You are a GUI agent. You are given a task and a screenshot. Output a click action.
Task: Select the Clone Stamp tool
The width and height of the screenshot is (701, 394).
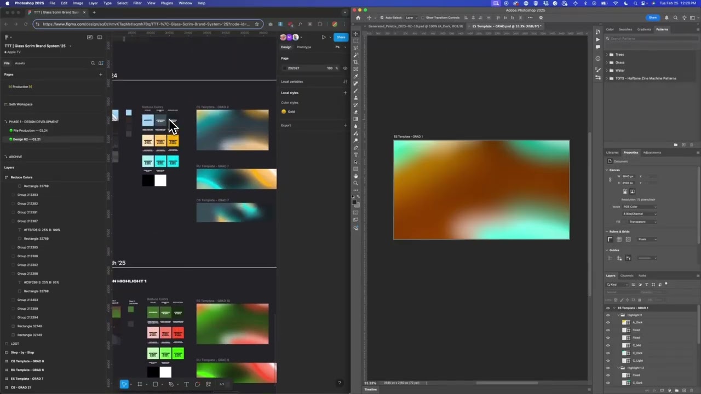click(x=356, y=98)
